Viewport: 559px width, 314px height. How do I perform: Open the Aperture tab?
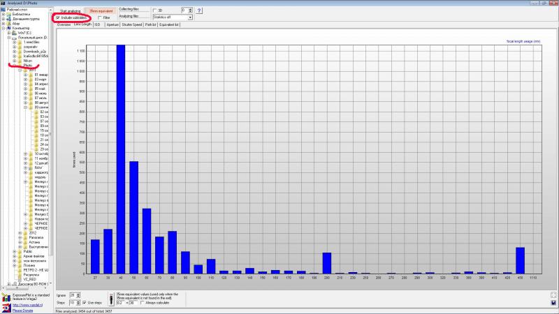click(112, 25)
